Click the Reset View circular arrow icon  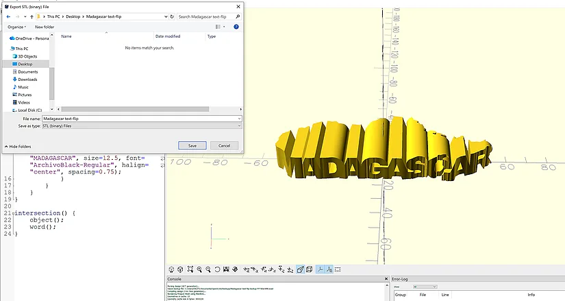[217, 269]
